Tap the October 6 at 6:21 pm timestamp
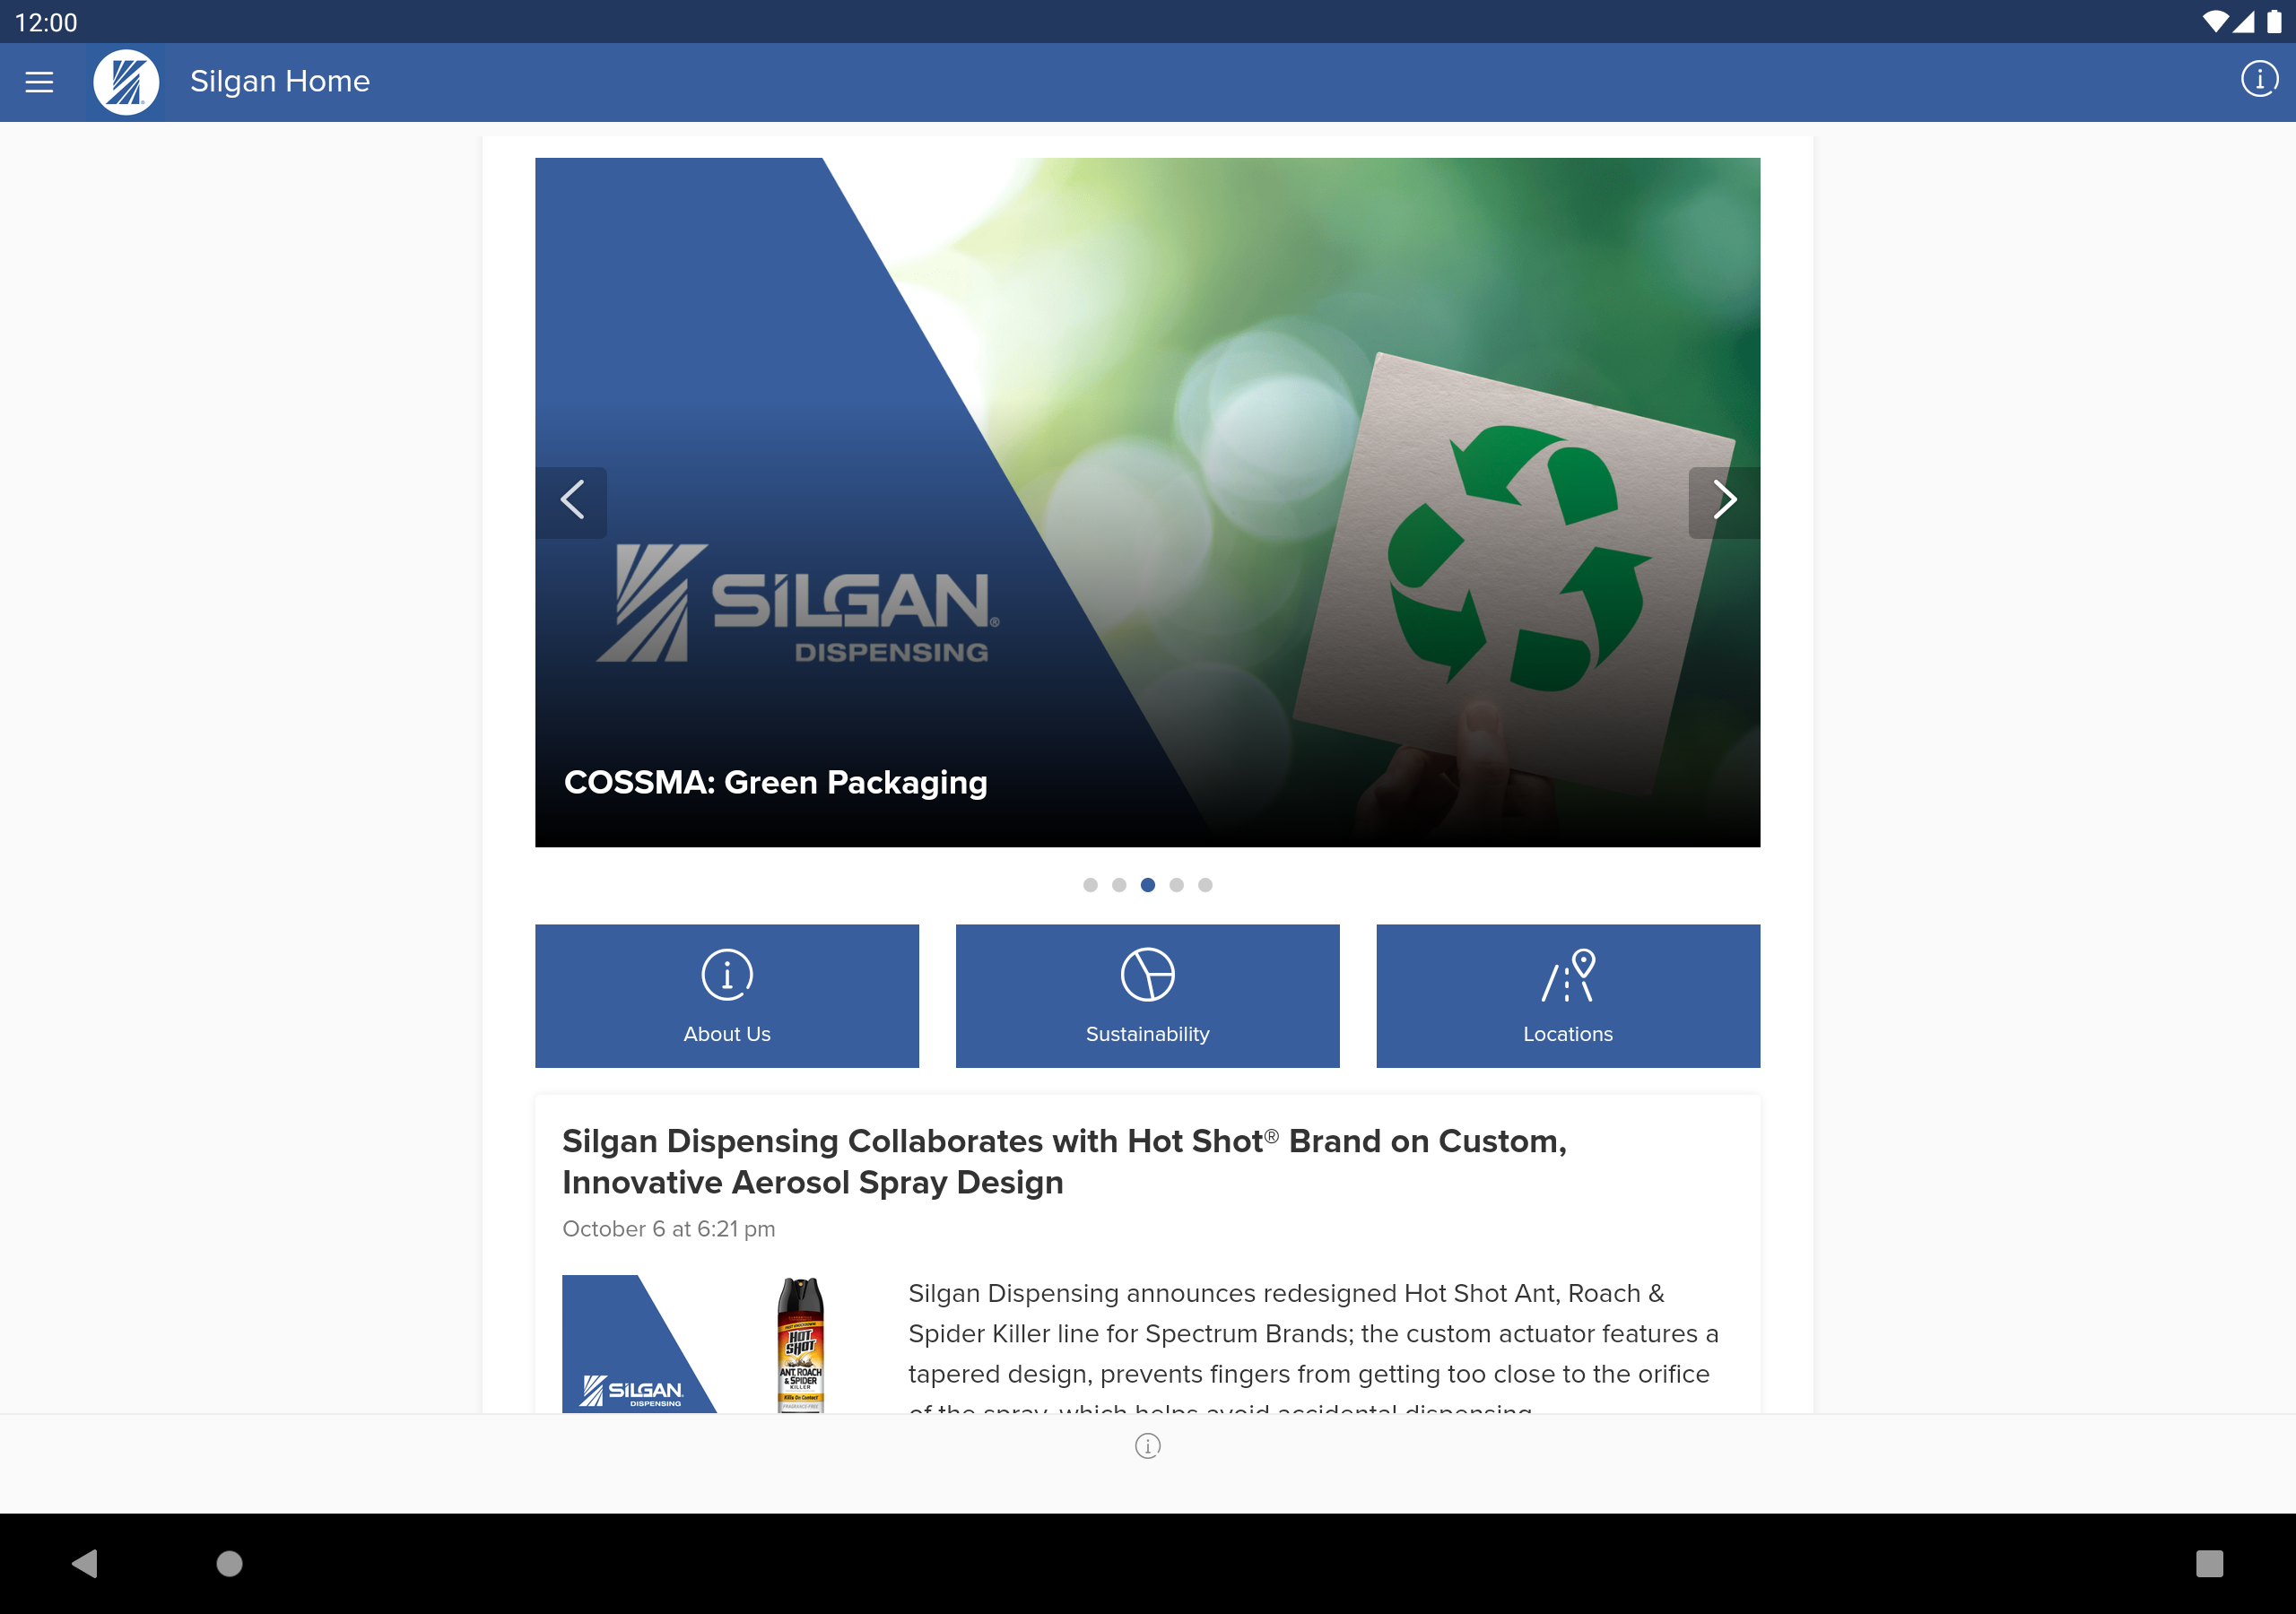The image size is (2296, 1614). pos(668,1229)
